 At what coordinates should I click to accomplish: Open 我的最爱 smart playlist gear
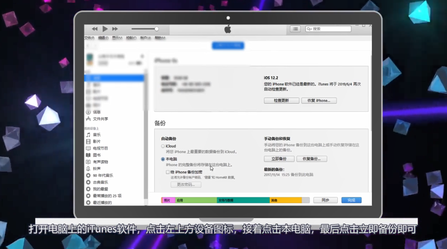point(88,189)
